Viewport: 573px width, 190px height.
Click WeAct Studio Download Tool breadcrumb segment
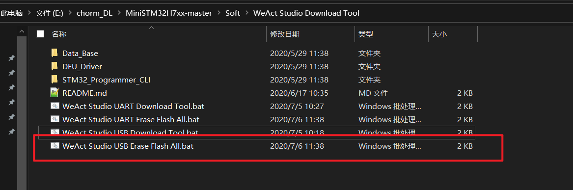pyautogui.click(x=306, y=13)
